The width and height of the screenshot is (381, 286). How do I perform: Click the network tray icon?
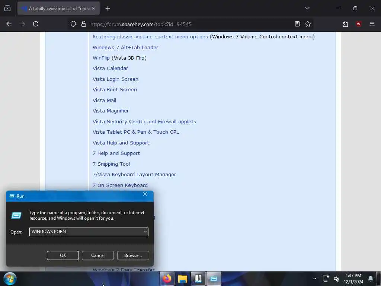pyautogui.click(x=326, y=279)
